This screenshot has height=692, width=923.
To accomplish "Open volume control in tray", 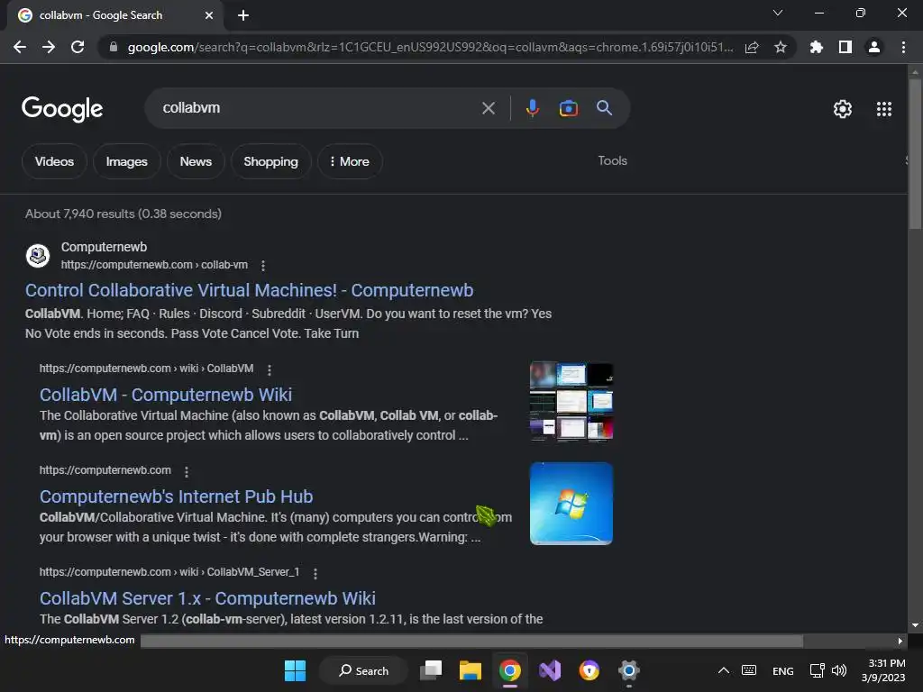I will tap(839, 670).
